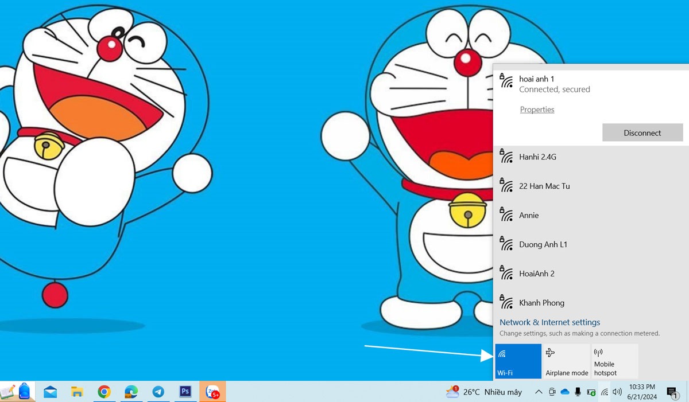
Task: Click the Nhiều mây weather text
Action: point(503,392)
